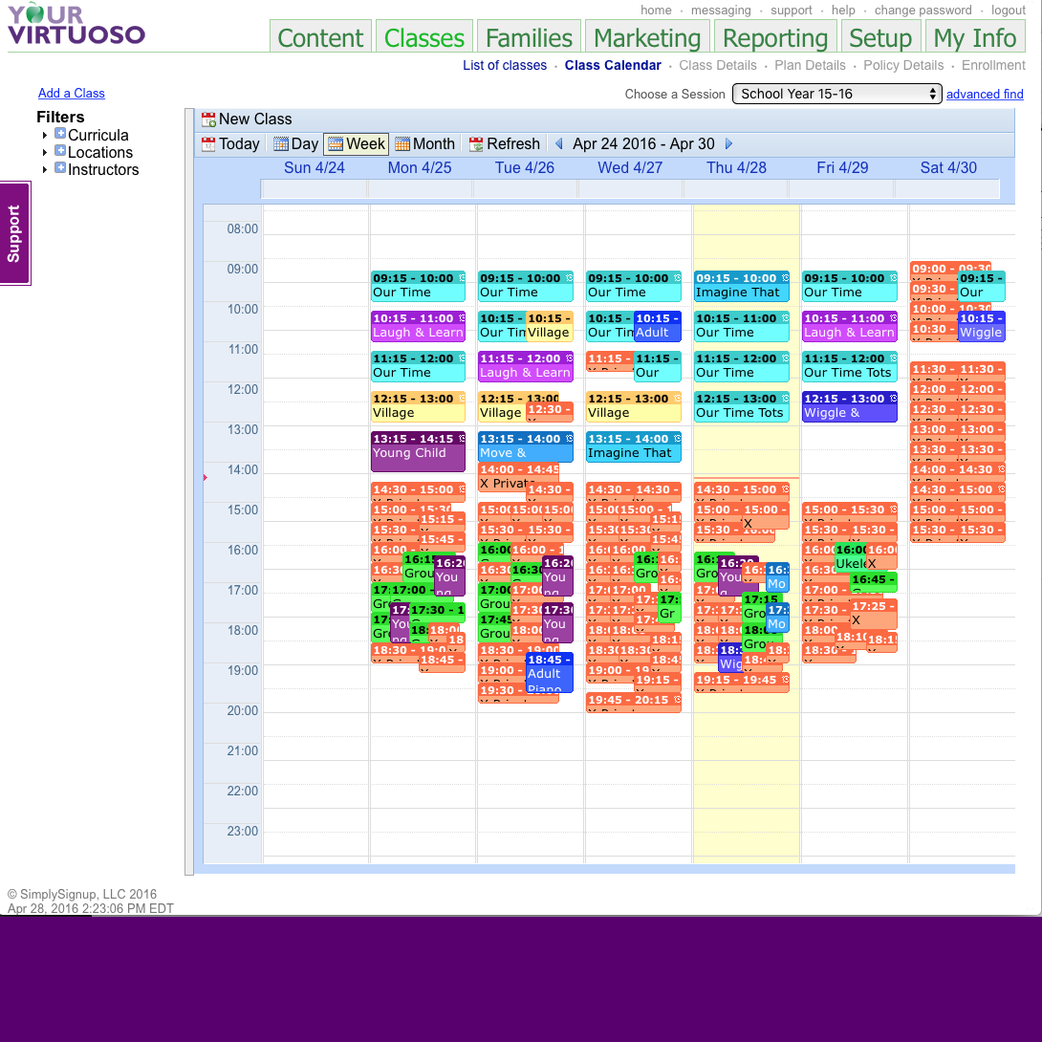The image size is (1042, 1042).
Task: Open Monday 13:15 Young Child class
Action: point(418,452)
